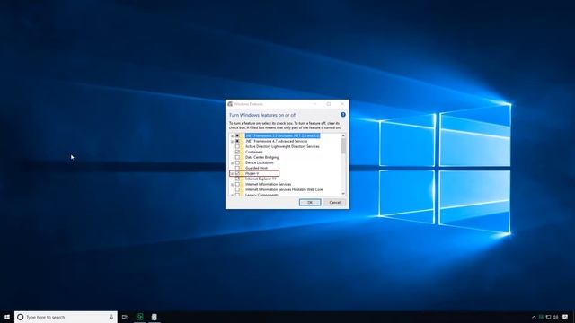
Task: Select the Active Directory Lightweight Directory Services label
Action: 282,146
